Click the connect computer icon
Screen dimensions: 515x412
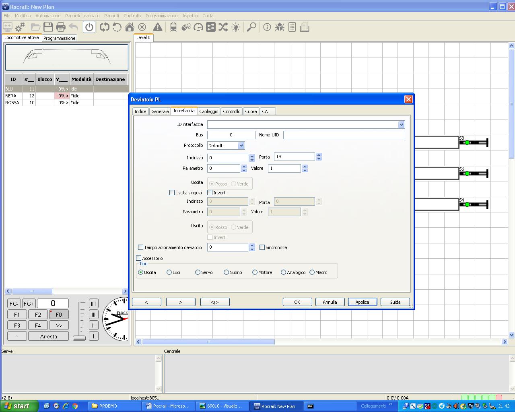[7, 27]
